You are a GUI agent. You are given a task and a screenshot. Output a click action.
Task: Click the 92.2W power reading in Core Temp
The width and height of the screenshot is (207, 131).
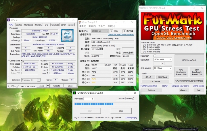point(97,65)
